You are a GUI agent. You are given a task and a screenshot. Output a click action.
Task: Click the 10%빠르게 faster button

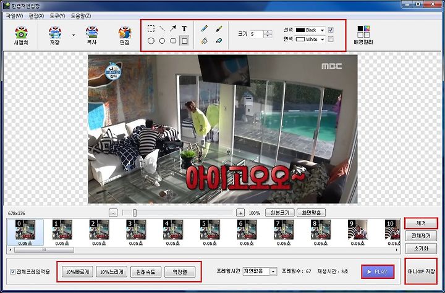[77, 272]
